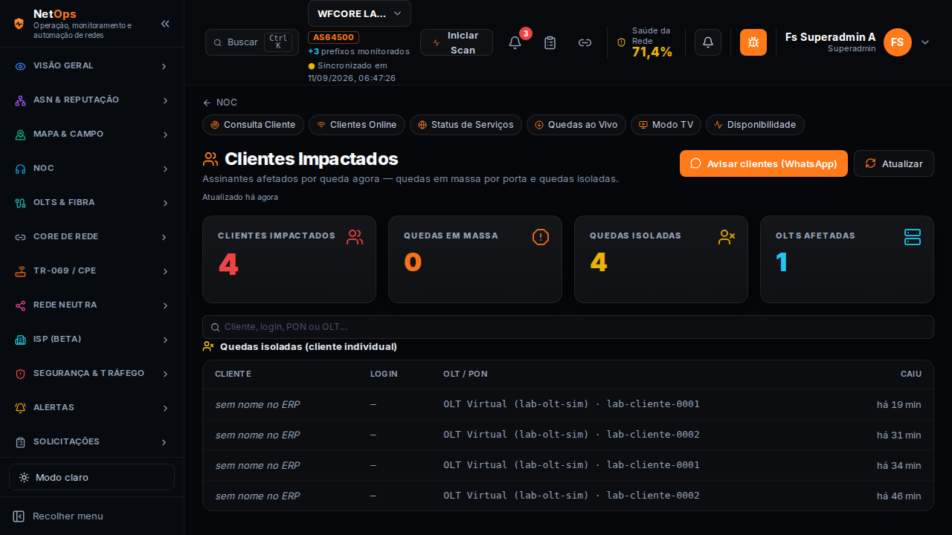Viewport: 952px width, 535px height.
Task: Open the WFCORE LA... network dropdown
Action: pos(359,13)
